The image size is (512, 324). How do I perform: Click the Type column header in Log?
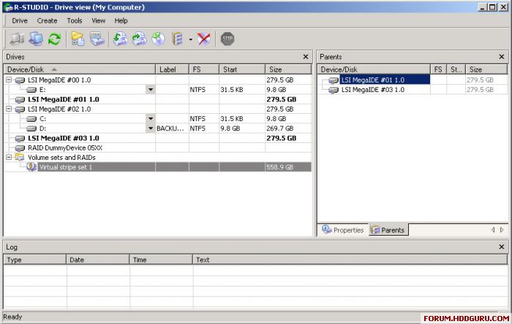coord(35,260)
